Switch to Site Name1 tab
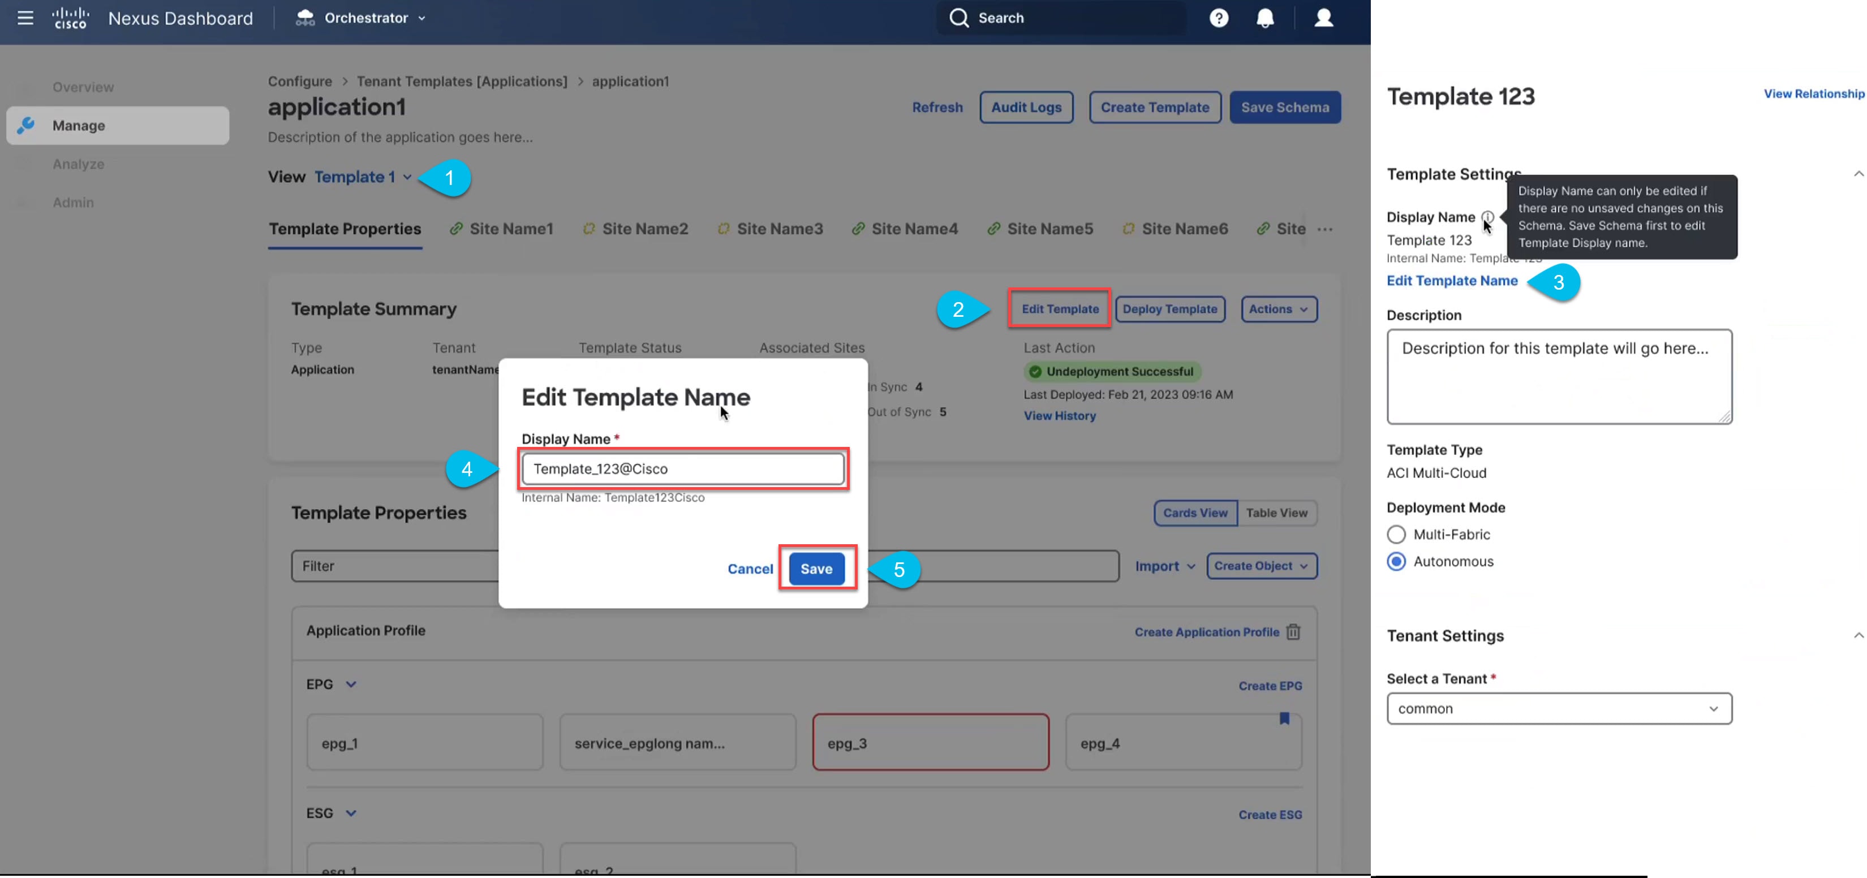The image size is (1867, 878). (501, 229)
